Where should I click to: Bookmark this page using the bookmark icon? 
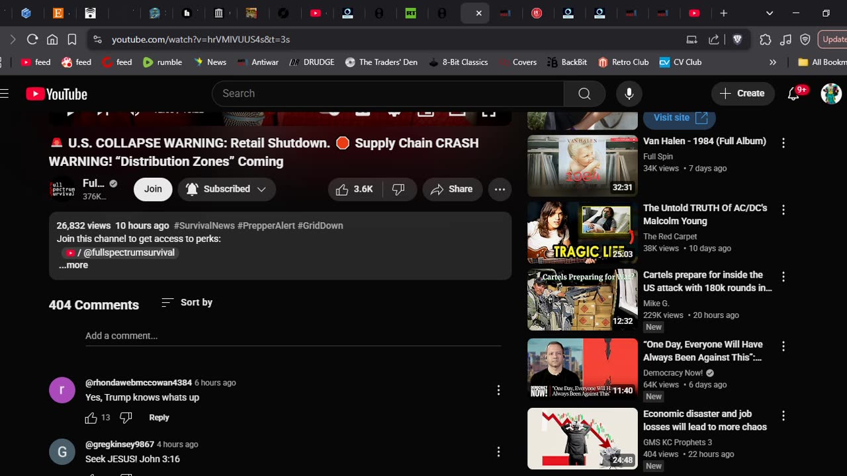coord(72,40)
